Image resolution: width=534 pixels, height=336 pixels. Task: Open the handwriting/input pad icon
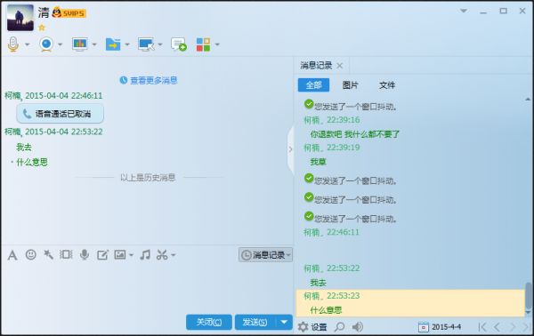pyautogui.click(x=102, y=255)
